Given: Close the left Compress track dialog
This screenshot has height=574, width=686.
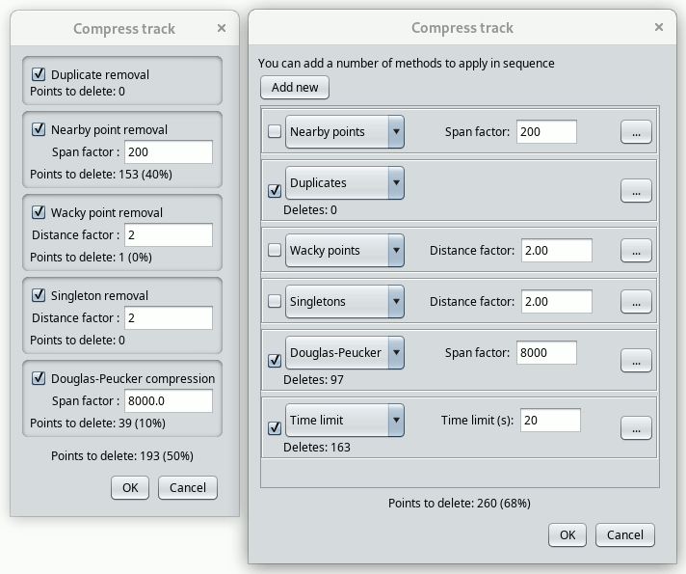Looking at the screenshot, I should [x=222, y=29].
